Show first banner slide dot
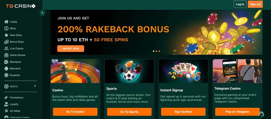The image size is (271, 119). click(153, 51)
